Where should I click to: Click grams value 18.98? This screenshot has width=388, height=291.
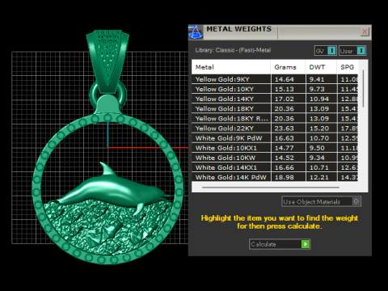[284, 177]
